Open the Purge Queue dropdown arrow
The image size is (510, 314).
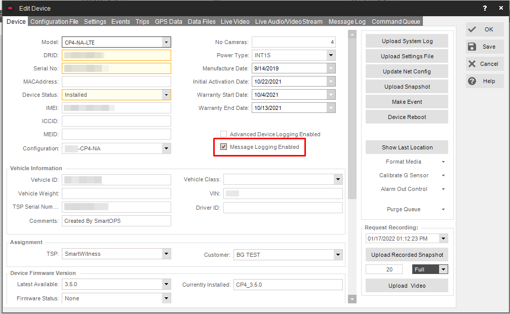click(x=443, y=210)
